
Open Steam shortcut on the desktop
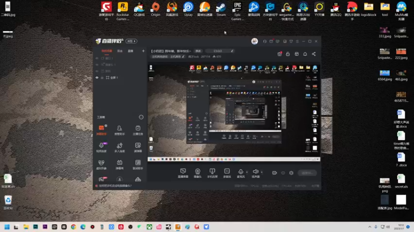click(x=221, y=9)
